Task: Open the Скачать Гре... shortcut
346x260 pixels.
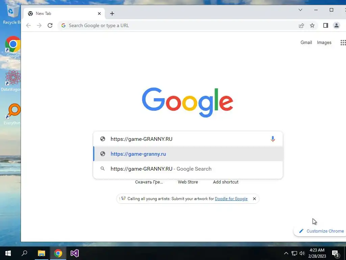Action: click(x=149, y=182)
